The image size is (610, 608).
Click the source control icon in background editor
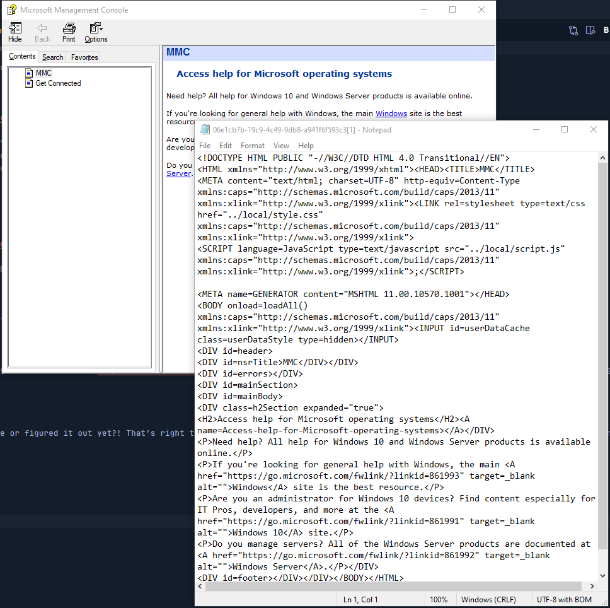[573, 30]
